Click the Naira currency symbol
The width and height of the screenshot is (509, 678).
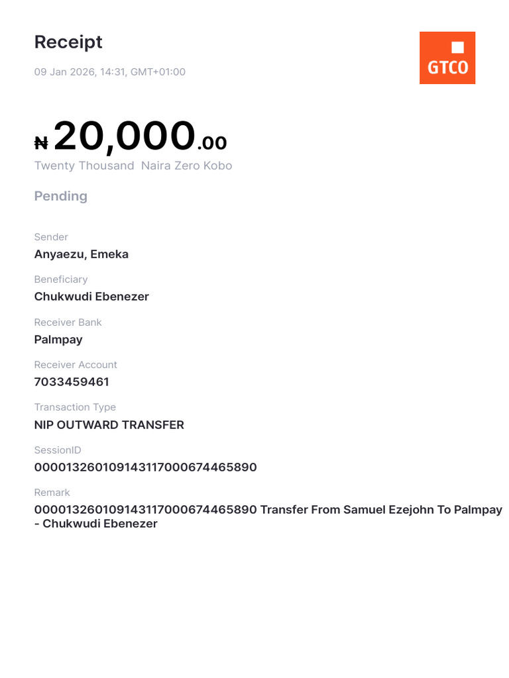point(41,143)
